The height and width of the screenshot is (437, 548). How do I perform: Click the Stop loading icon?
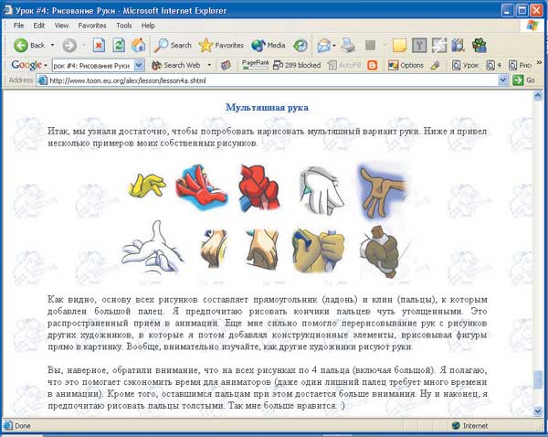[x=99, y=46]
